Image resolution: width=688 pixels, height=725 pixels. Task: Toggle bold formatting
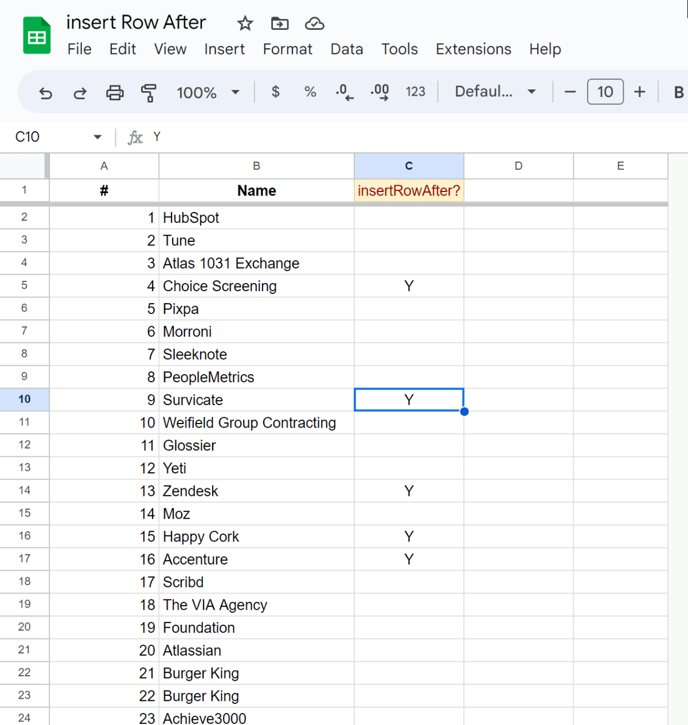[678, 92]
